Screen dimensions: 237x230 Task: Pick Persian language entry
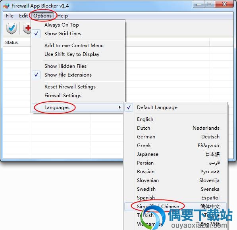click(x=175, y=163)
